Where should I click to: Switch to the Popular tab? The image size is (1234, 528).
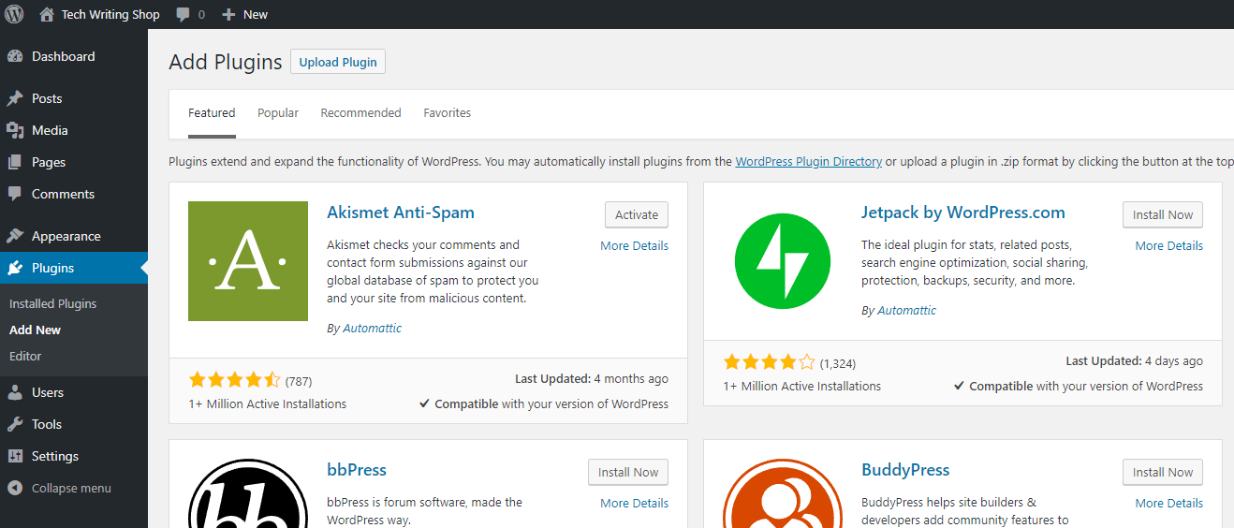click(278, 113)
